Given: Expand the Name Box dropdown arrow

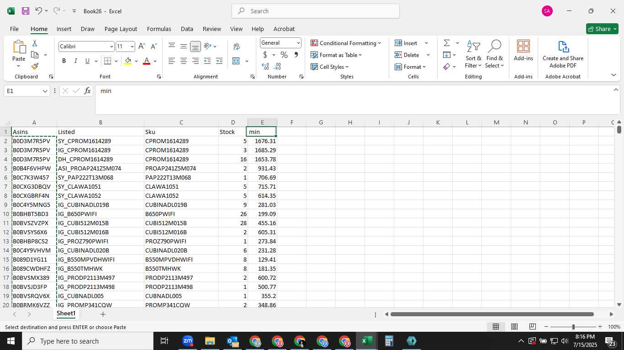Looking at the screenshot, I should [x=45, y=91].
